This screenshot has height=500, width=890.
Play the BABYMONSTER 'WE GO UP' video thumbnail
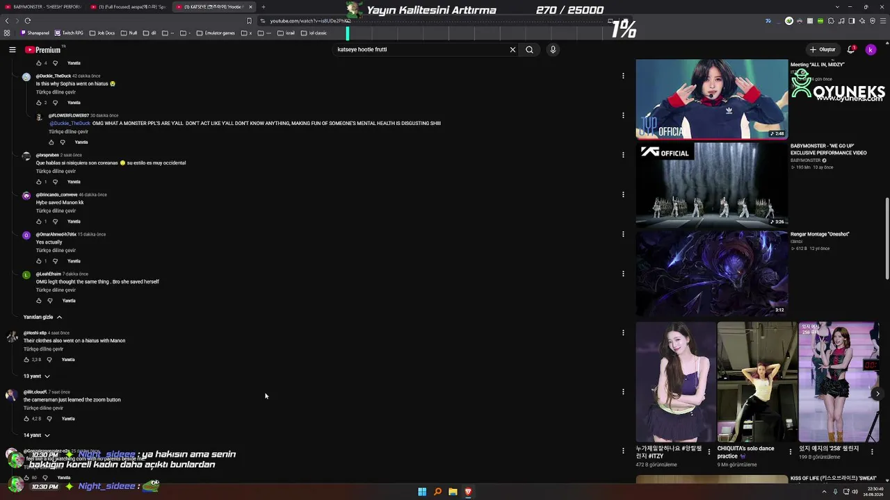pyautogui.click(x=712, y=185)
